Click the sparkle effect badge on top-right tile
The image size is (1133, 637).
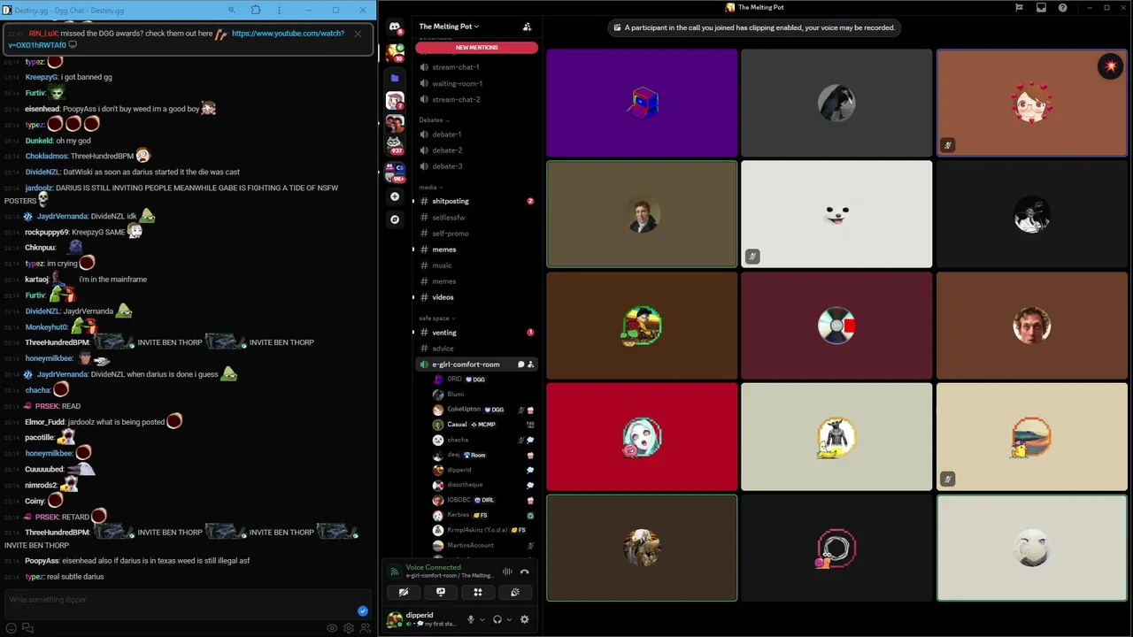1110,66
